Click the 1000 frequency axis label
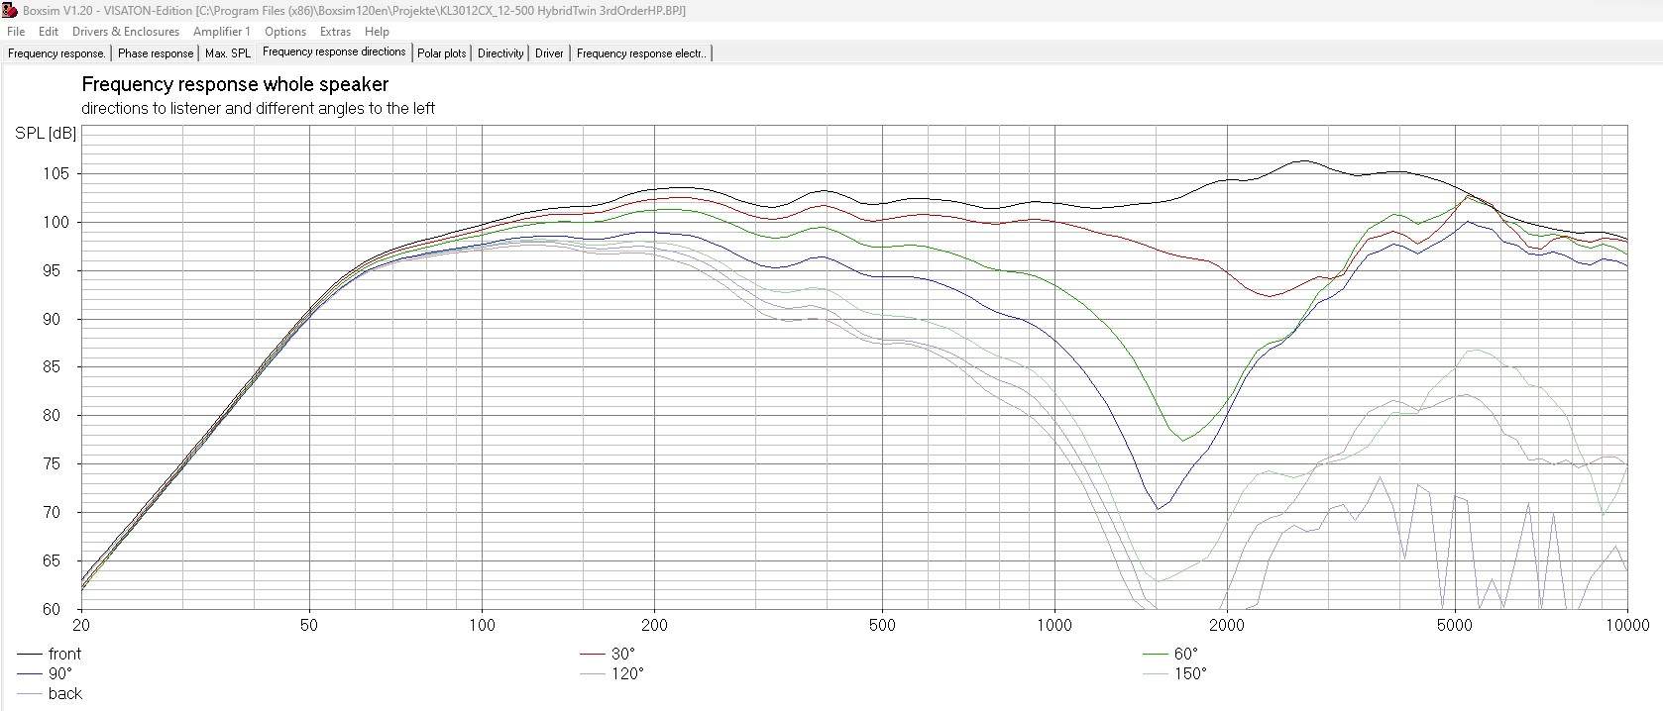 pyautogui.click(x=1054, y=625)
